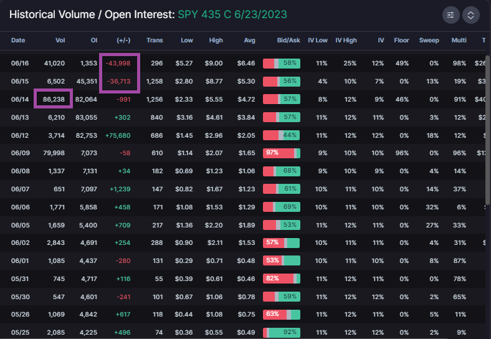Click the 97% bid/ask bar for 06/09
This screenshot has width=491, height=339.
(x=282, y=153)
